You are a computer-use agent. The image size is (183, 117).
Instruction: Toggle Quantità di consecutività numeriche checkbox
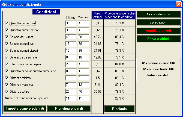pos(7,71)
